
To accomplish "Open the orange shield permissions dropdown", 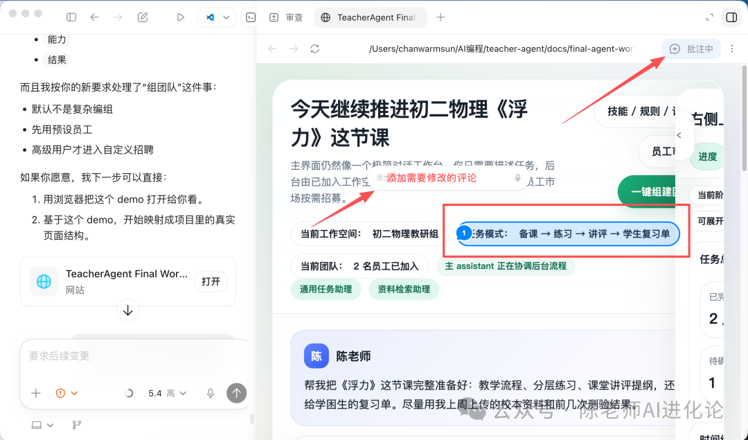I will (x=66, y=394).
